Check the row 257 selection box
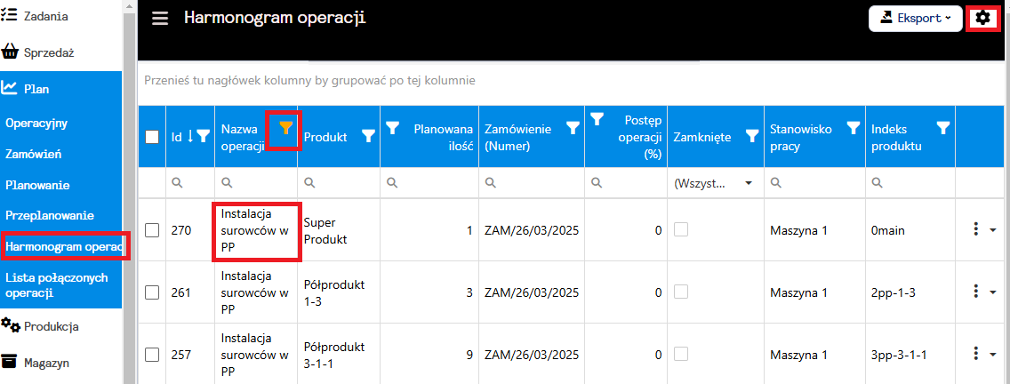1010x384 pixels. tap(152, 355)
